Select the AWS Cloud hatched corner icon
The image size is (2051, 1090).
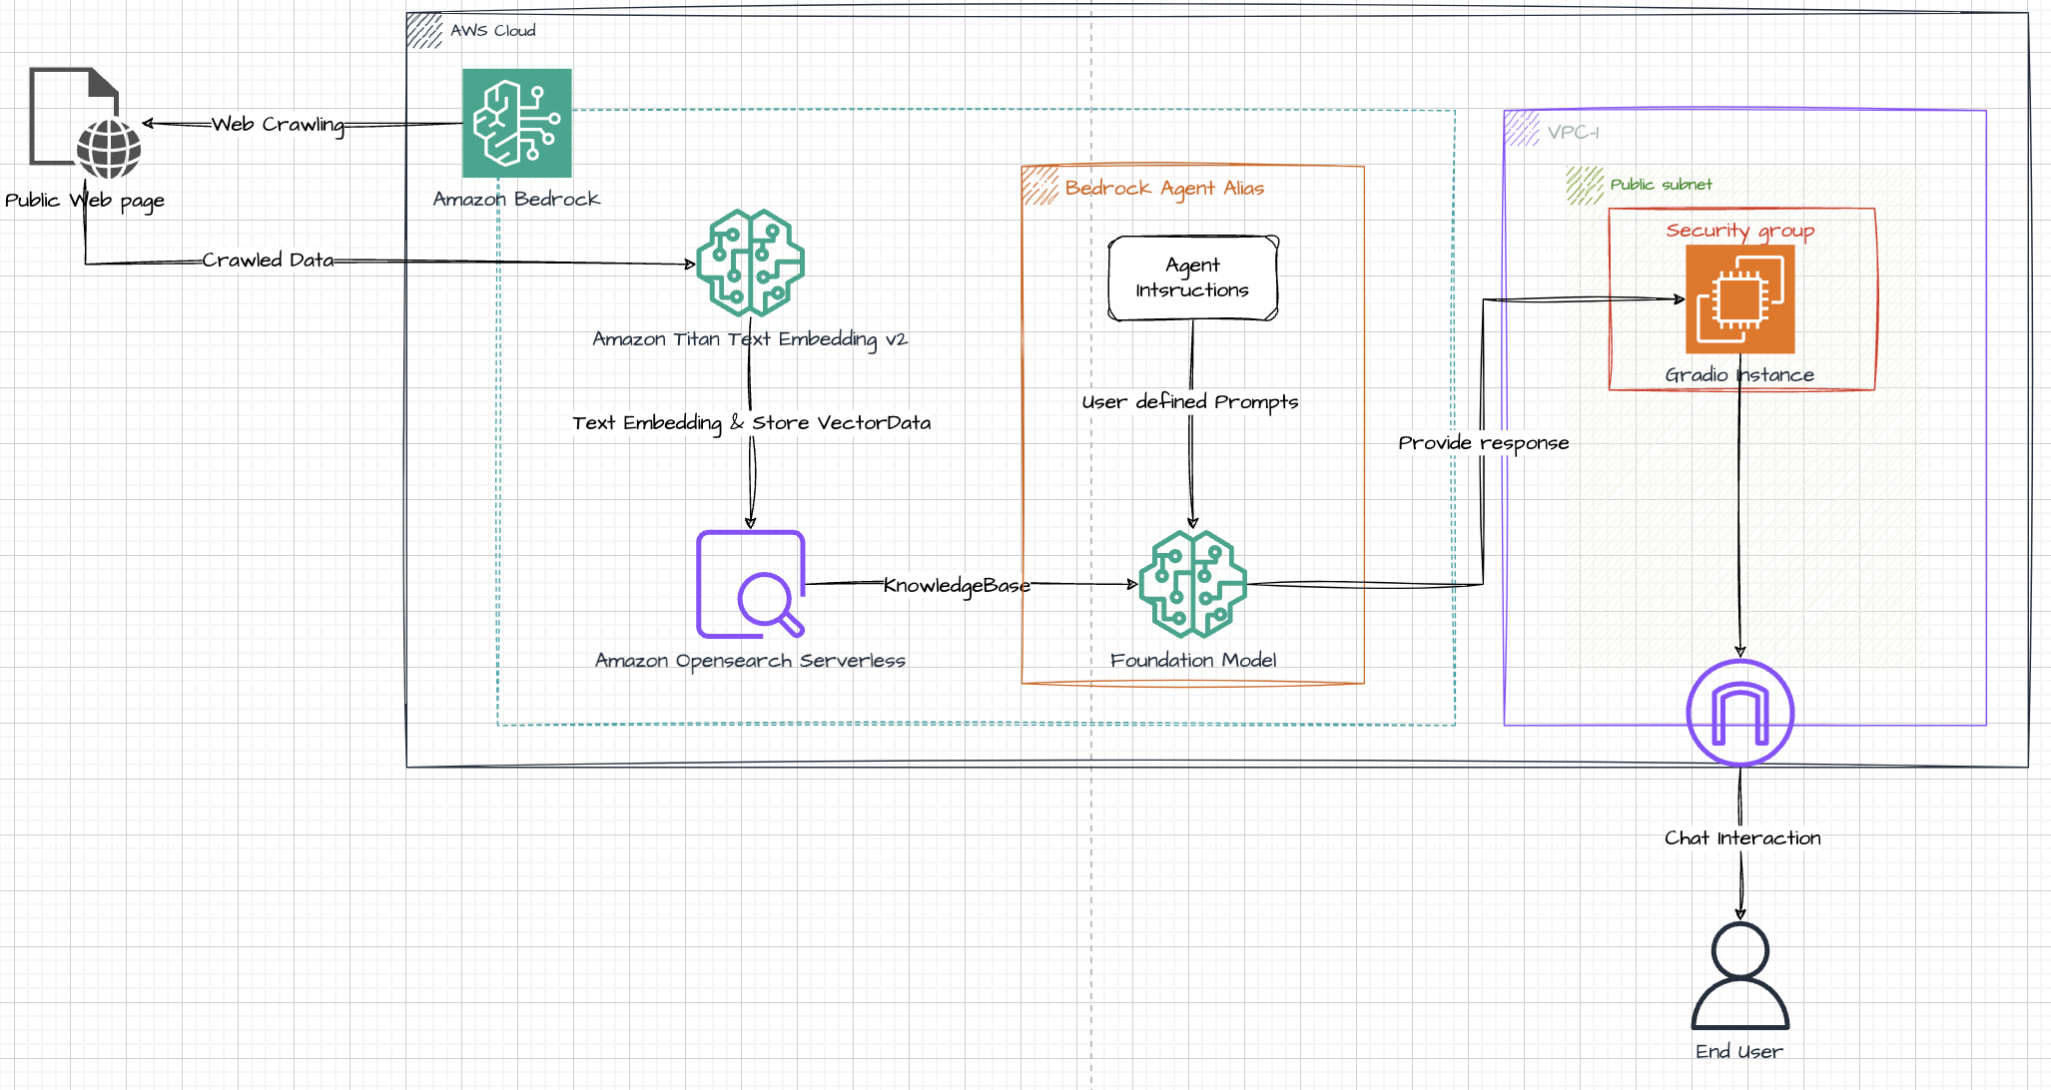(x=424, y=31)
